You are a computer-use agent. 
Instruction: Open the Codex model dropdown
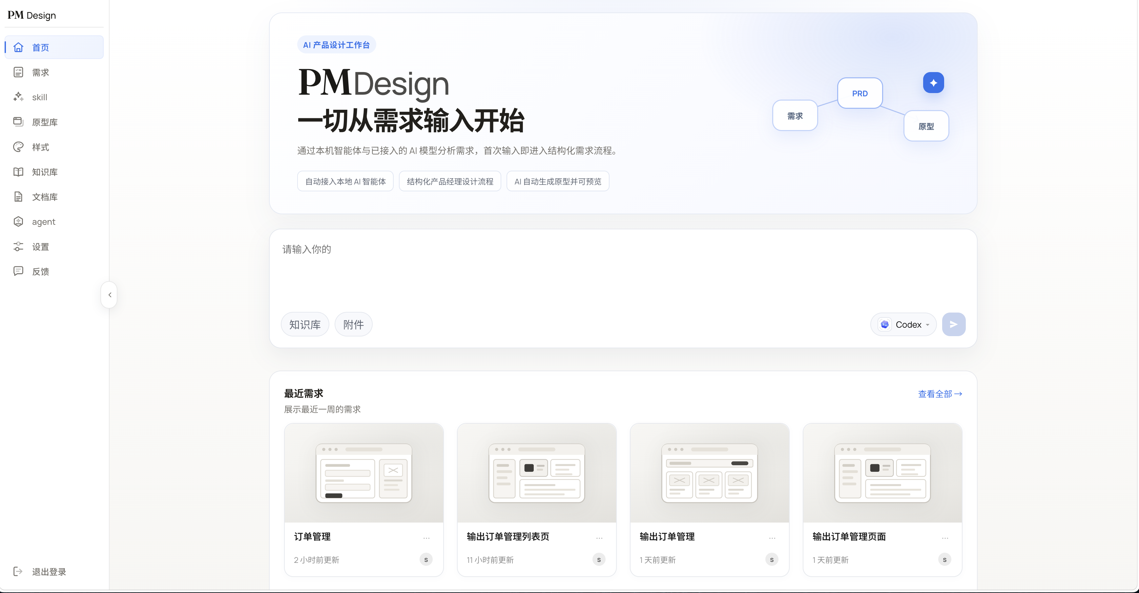903,325
